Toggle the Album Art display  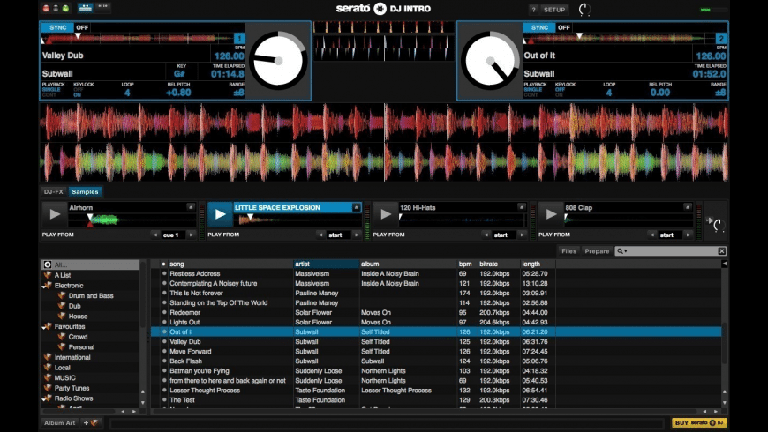point(60,423)
